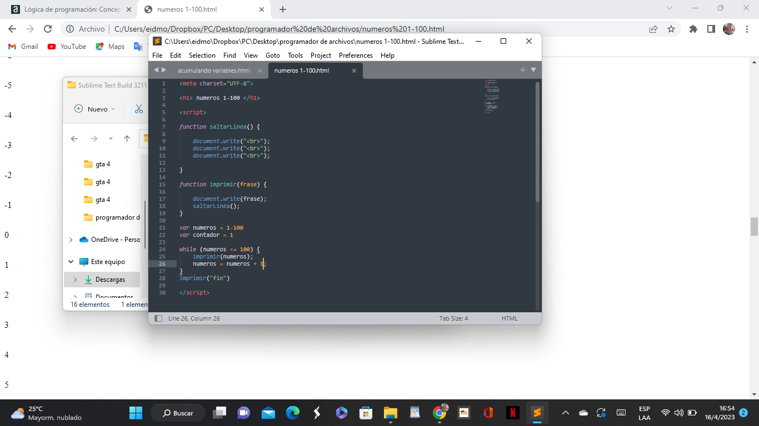Open Microsoft Edge from the taskbar
The image size is (759, 426).
pos(293,413)
